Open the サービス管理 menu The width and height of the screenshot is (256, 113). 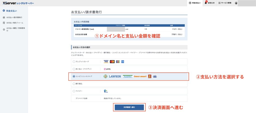[225, 3]
